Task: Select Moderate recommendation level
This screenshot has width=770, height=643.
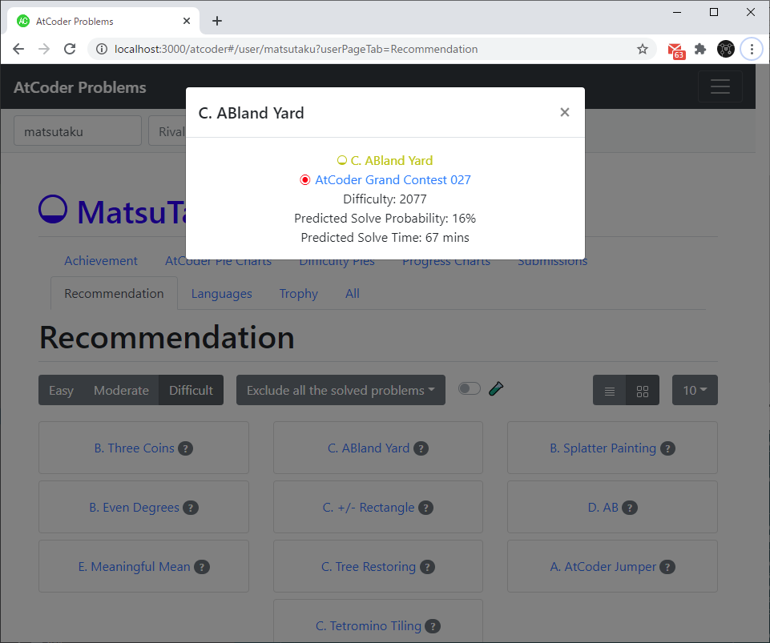Action: click(121, 390)
